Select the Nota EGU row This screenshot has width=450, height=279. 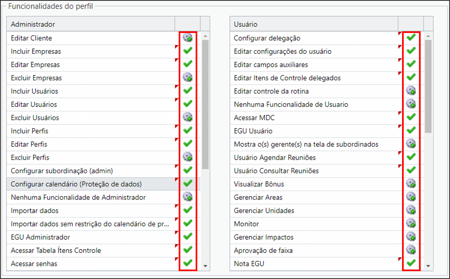click(x=327, y=264)
